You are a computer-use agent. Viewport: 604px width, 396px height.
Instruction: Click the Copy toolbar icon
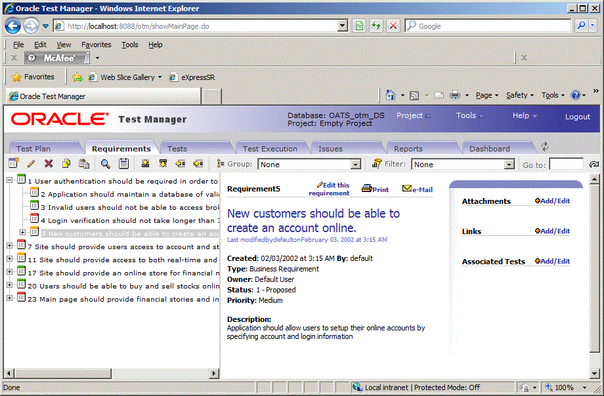(x=66, y=163)
